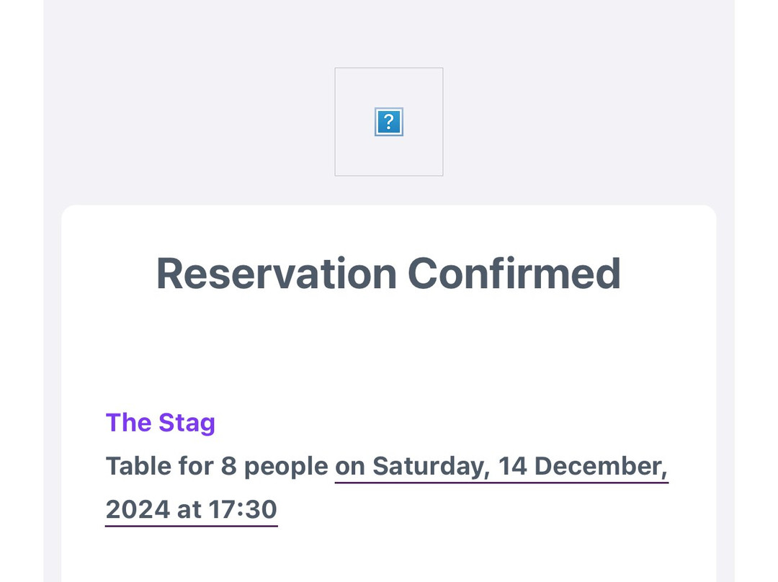This screenshot has width=778, height=582.
Task: Click the word "Saturday" in the date
Action: (x=431, y=466)
